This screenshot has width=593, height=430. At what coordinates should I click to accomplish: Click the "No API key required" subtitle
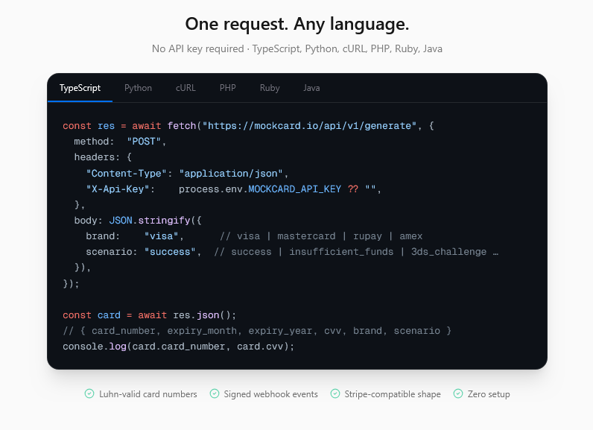coord(198,48)
